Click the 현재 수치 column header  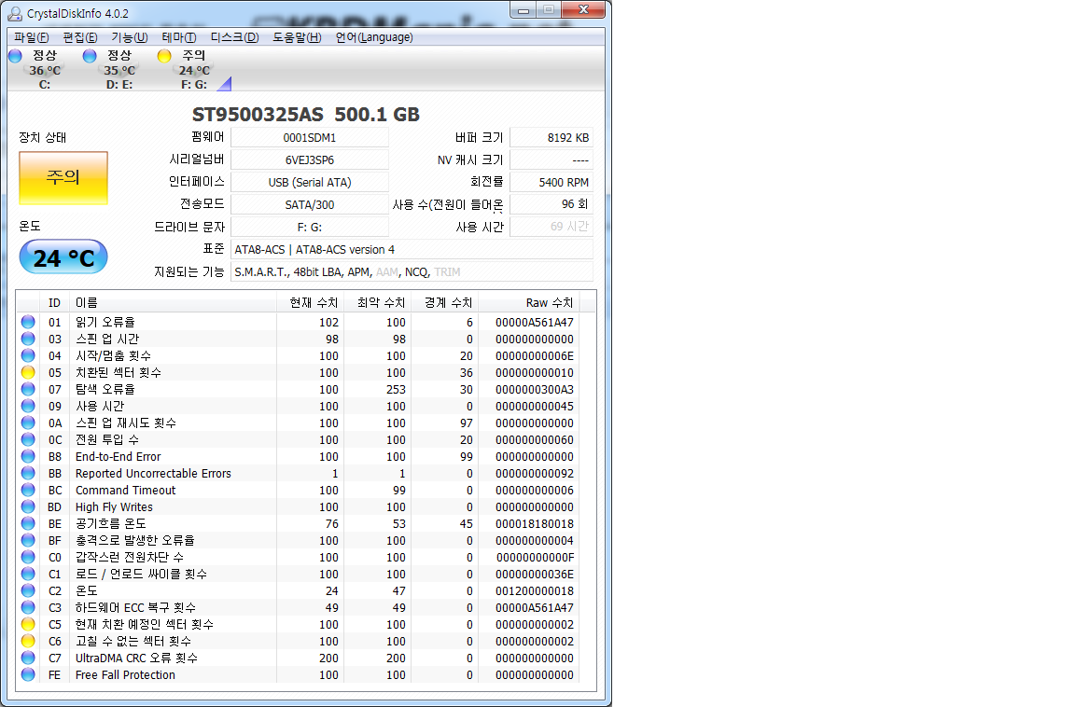(x=311, y=303)
